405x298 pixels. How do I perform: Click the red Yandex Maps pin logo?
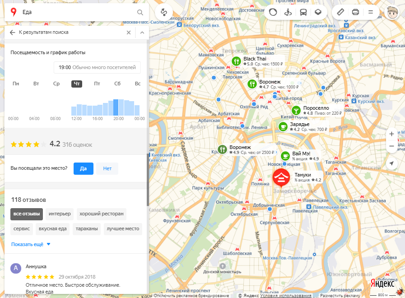(13, 12)
